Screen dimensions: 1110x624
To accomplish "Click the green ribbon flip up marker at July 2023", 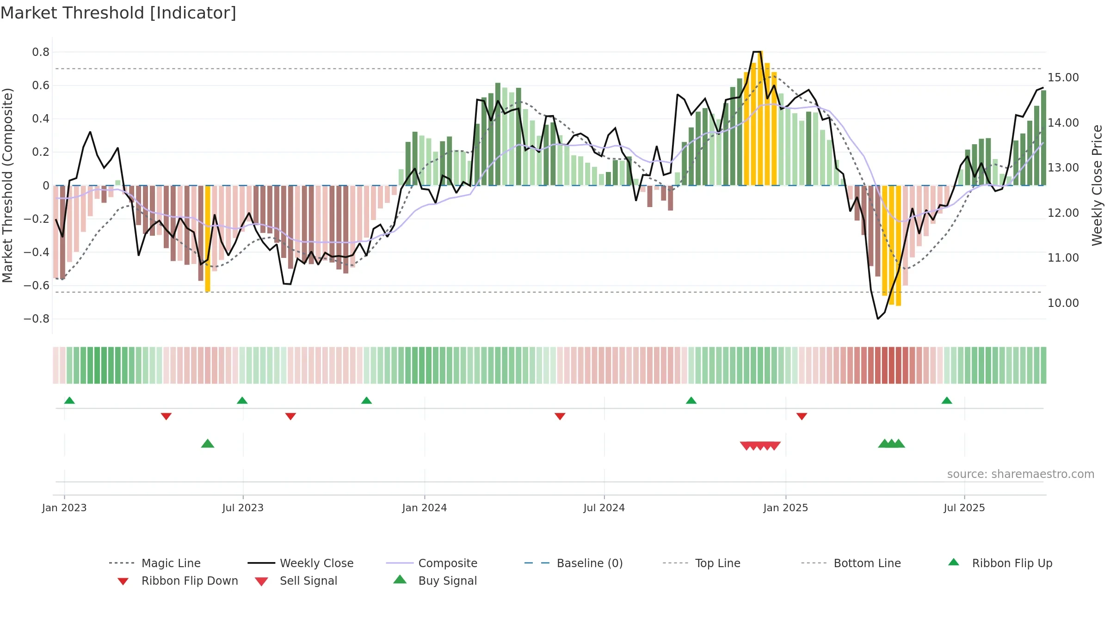I will tap(242, 400).
